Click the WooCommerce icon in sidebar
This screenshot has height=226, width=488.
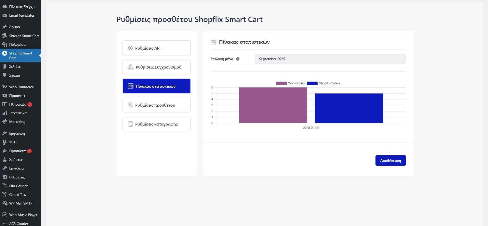coord(5,87)
